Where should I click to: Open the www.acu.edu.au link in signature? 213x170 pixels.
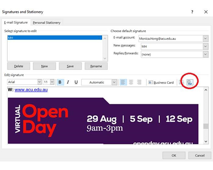pyautogui.click(x=31, y=90)
